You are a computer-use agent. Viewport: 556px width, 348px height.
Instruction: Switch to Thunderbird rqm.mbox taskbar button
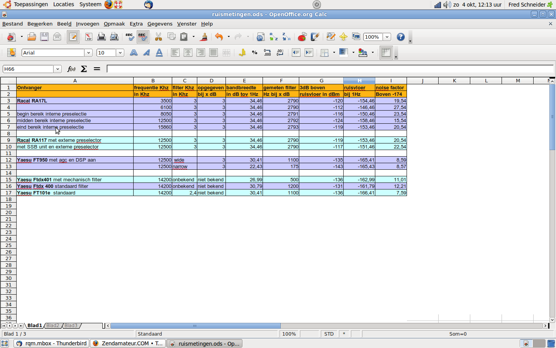coord(51,343)
